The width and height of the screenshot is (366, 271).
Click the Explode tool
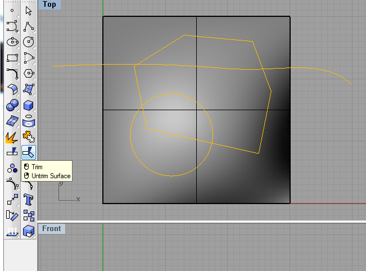pos(12,137)
